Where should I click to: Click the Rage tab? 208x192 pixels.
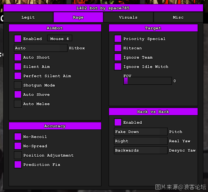point(78,17)
